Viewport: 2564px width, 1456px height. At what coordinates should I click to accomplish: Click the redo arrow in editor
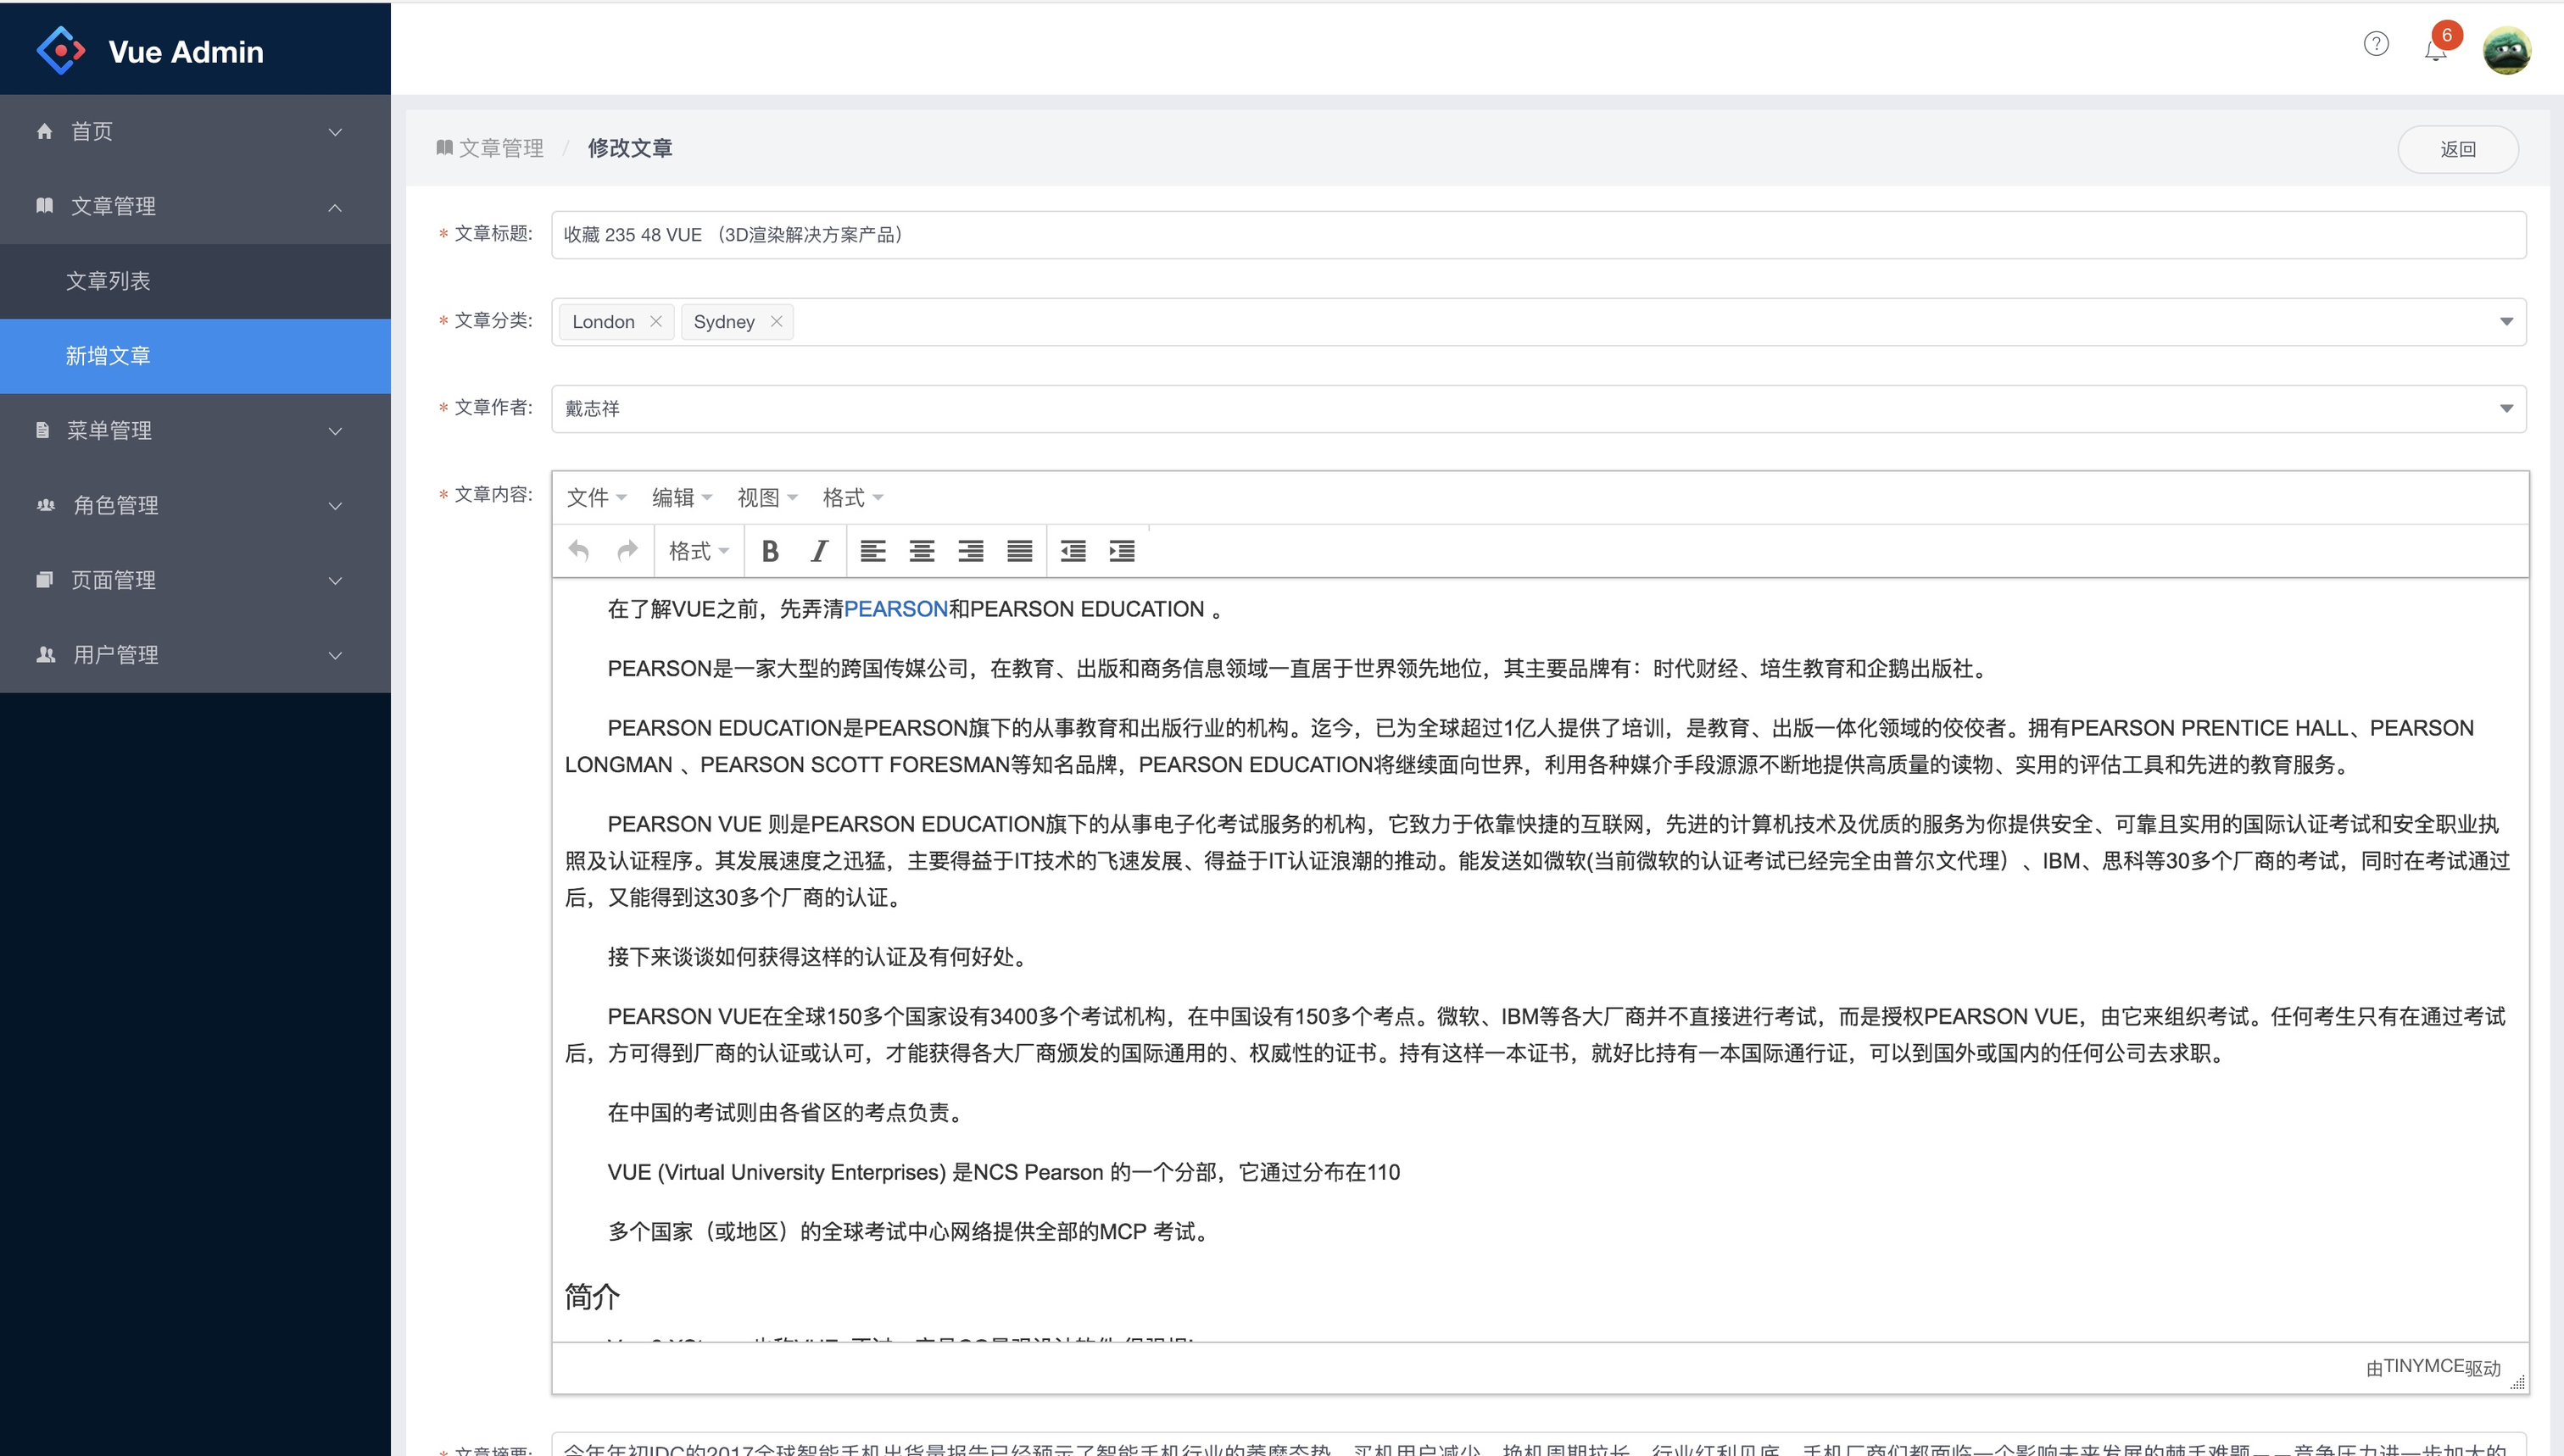click(627, 551)
